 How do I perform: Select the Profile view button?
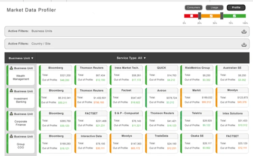(236, 7)
